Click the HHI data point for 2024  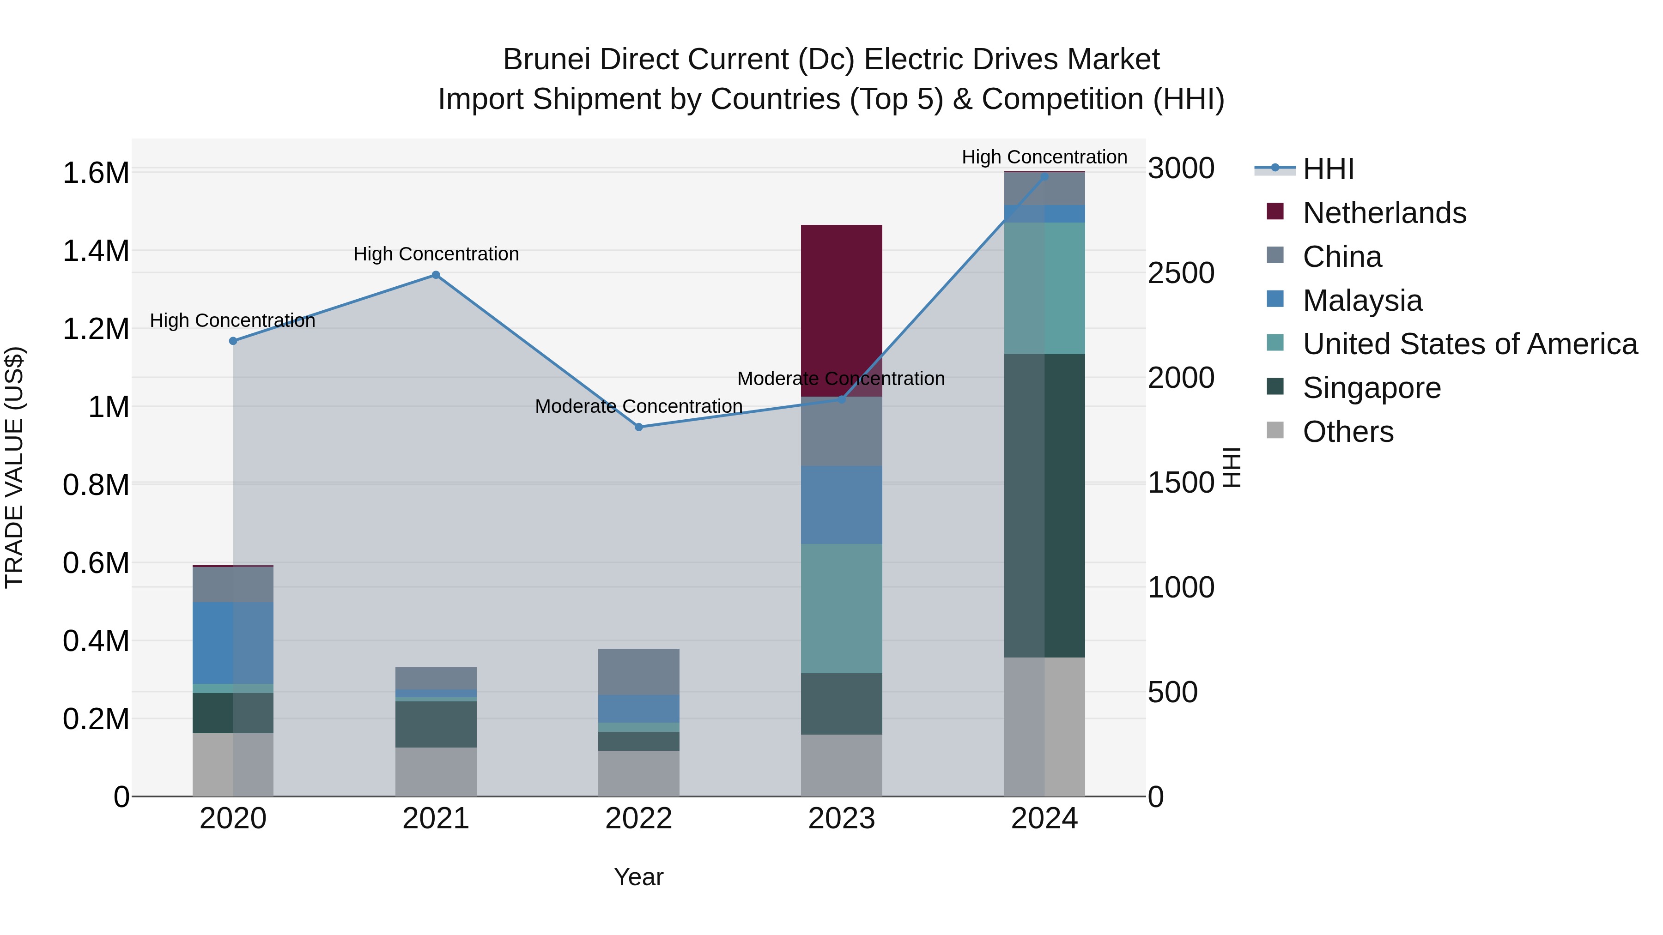[1044, 176]
